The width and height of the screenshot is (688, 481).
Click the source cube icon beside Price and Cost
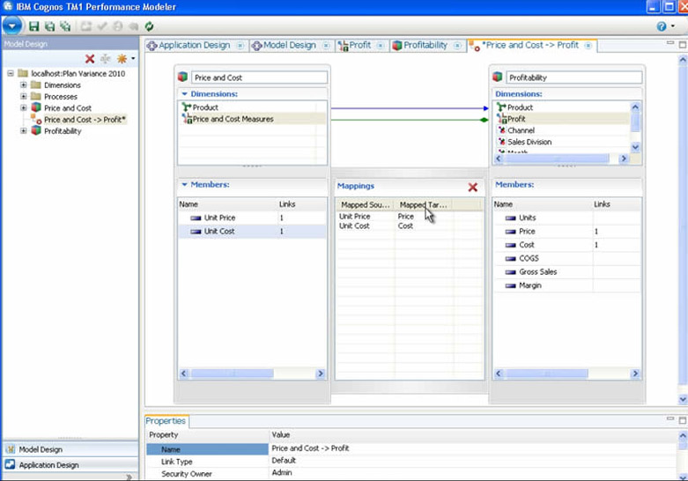[x=183, y=78]
